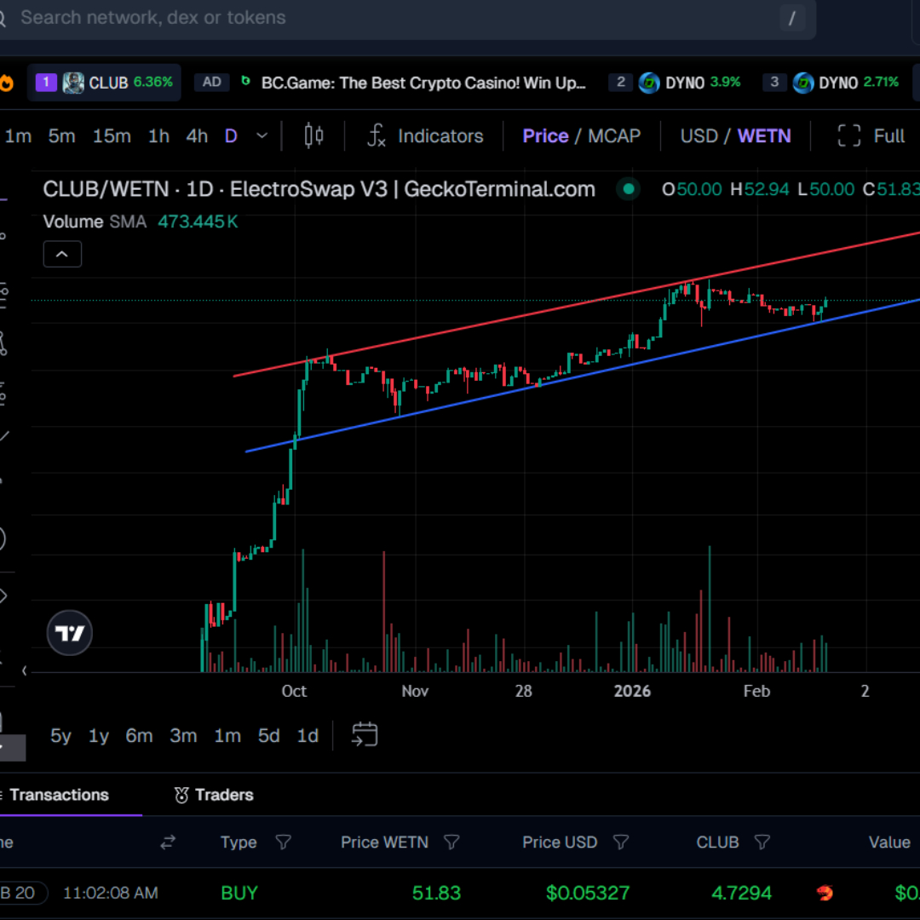This screenshot has width=920, height=920.
Task: Click the candle chart style icon
Action: 313,135
